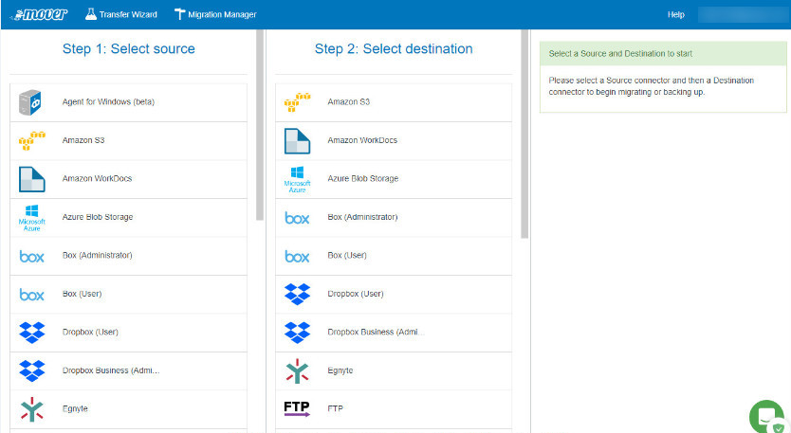Open the Transfer Wizard menu item
The width and height of the screenshot is (791, 433).
(121, 14)
